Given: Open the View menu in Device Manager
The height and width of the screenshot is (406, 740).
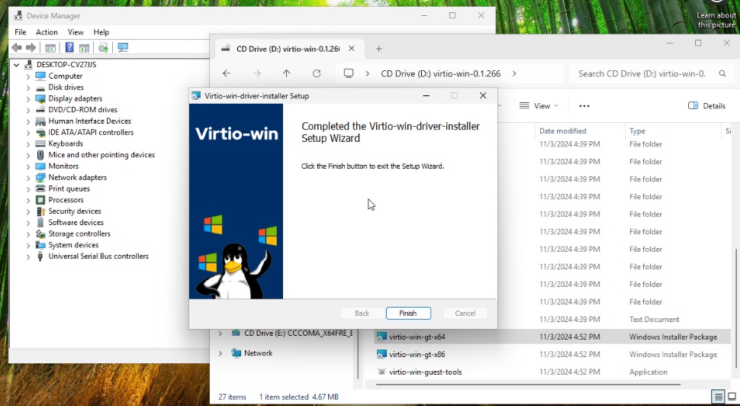Looking at the screenshot, I should click(x=76, y=32).
